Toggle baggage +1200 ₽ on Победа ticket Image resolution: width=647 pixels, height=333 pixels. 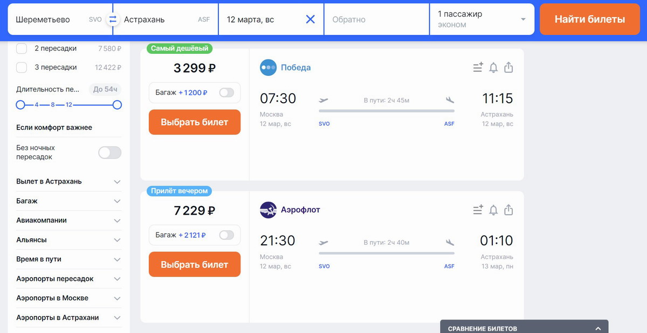point(227,93)
